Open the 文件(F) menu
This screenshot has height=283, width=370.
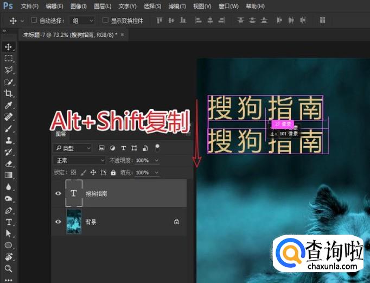point(29,6)
